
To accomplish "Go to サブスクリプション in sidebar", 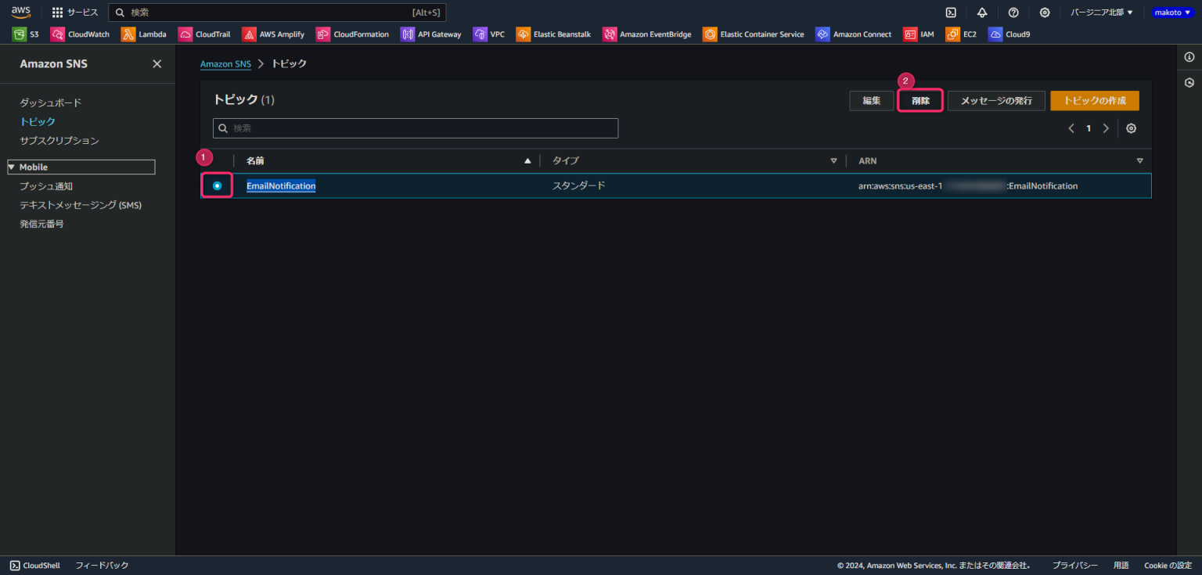I will pyautogui.click(x=59, y=141).
